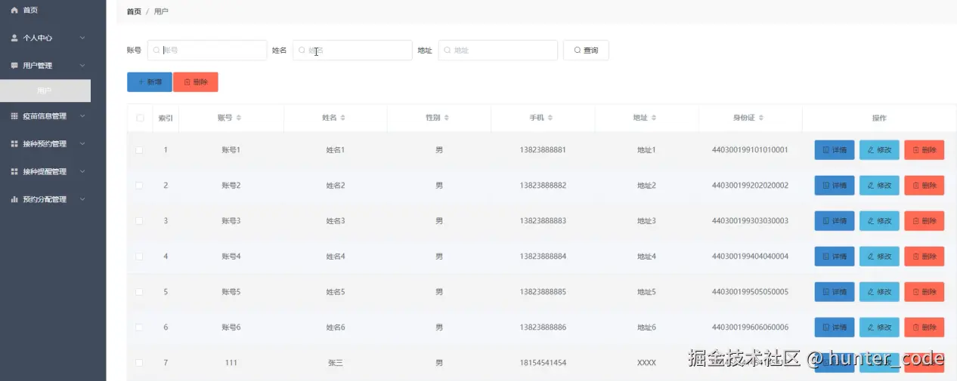Click the trash icon in 账号3 row's 删除 button
Viewport: 957px width, 381px height.
tap(915, 221)
